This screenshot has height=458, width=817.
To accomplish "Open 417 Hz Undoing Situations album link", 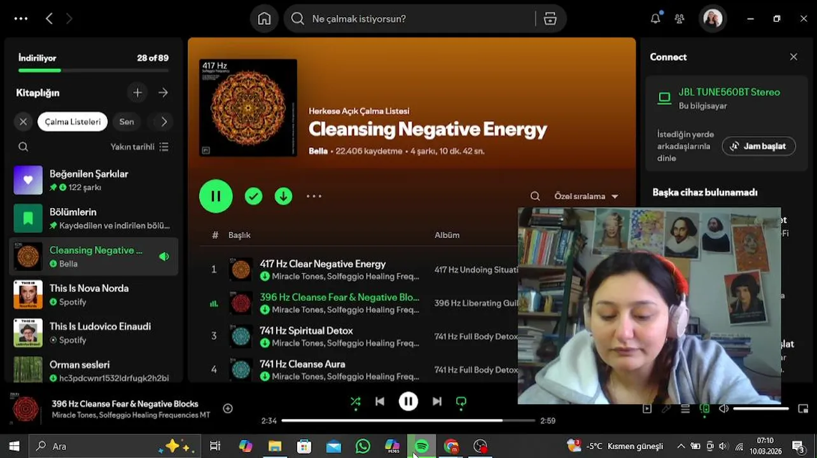I will (476, 270).
